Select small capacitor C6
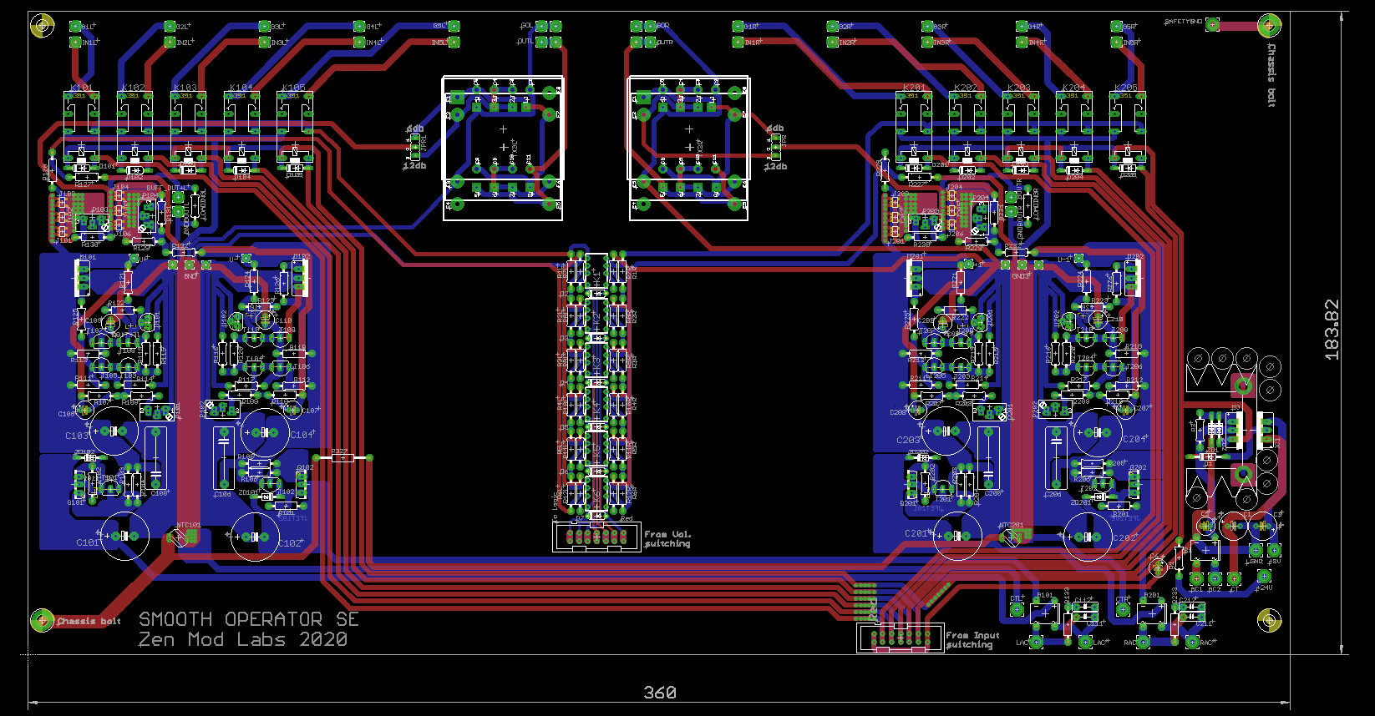The height and width of the screenshot is (716, 1375). pos(1157,567)
